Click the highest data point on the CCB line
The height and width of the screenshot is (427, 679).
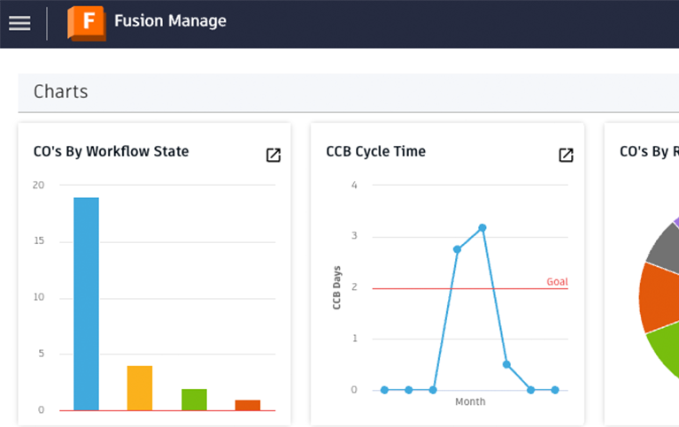click(482, 228)
